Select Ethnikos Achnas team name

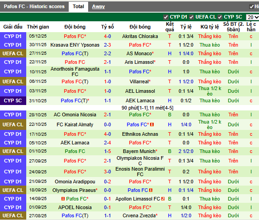(140, 134)
